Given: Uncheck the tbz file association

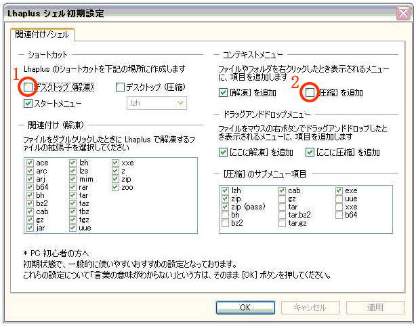Looking at the screenshot, I should point(72,211).
